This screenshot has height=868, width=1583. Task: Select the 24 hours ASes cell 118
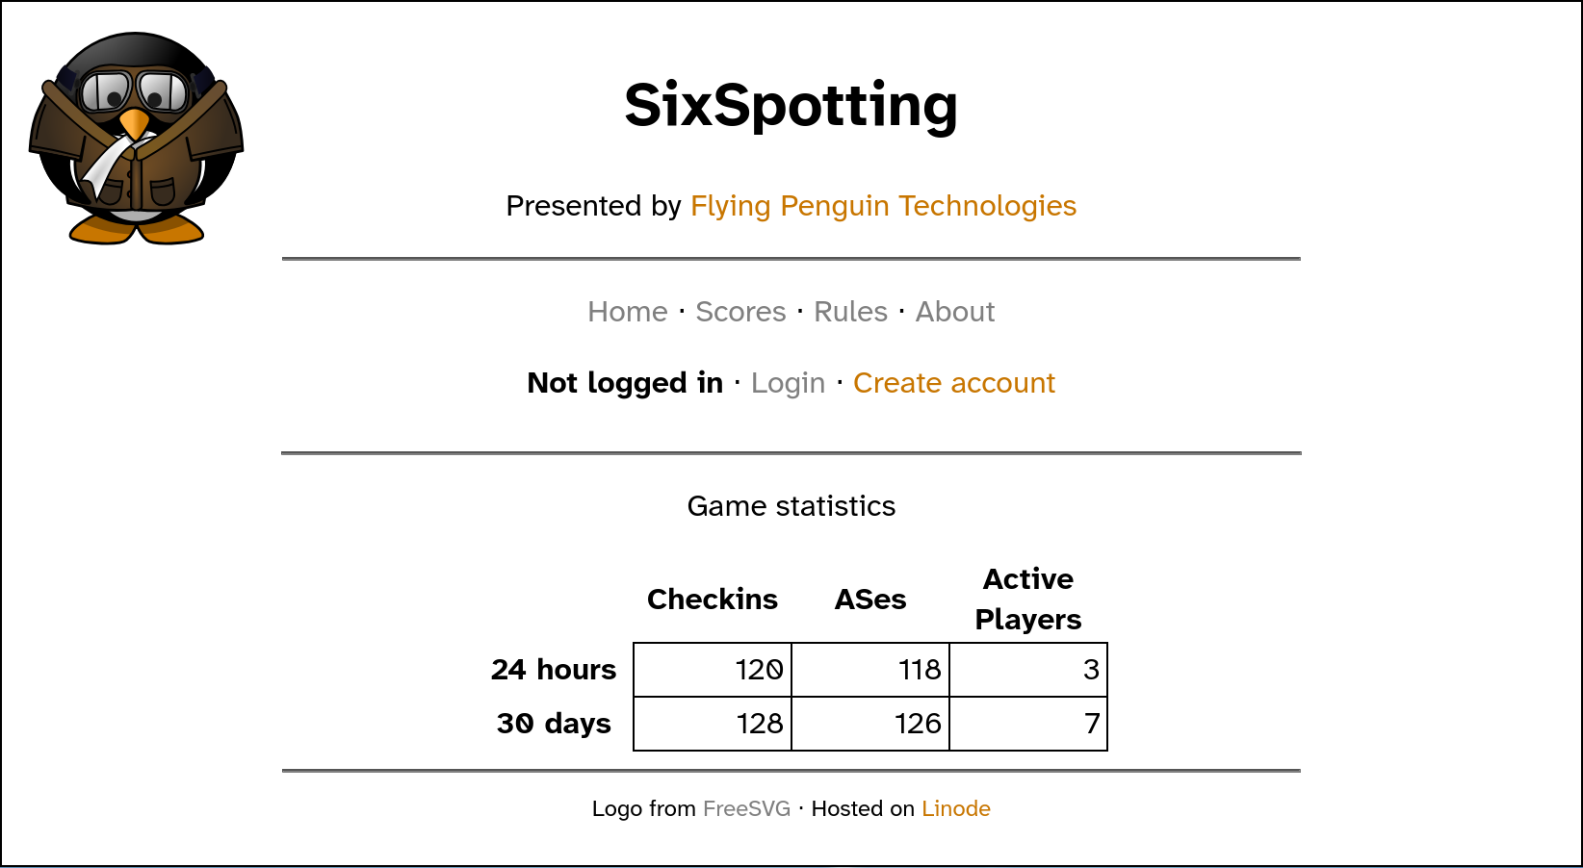coord(870,670)
